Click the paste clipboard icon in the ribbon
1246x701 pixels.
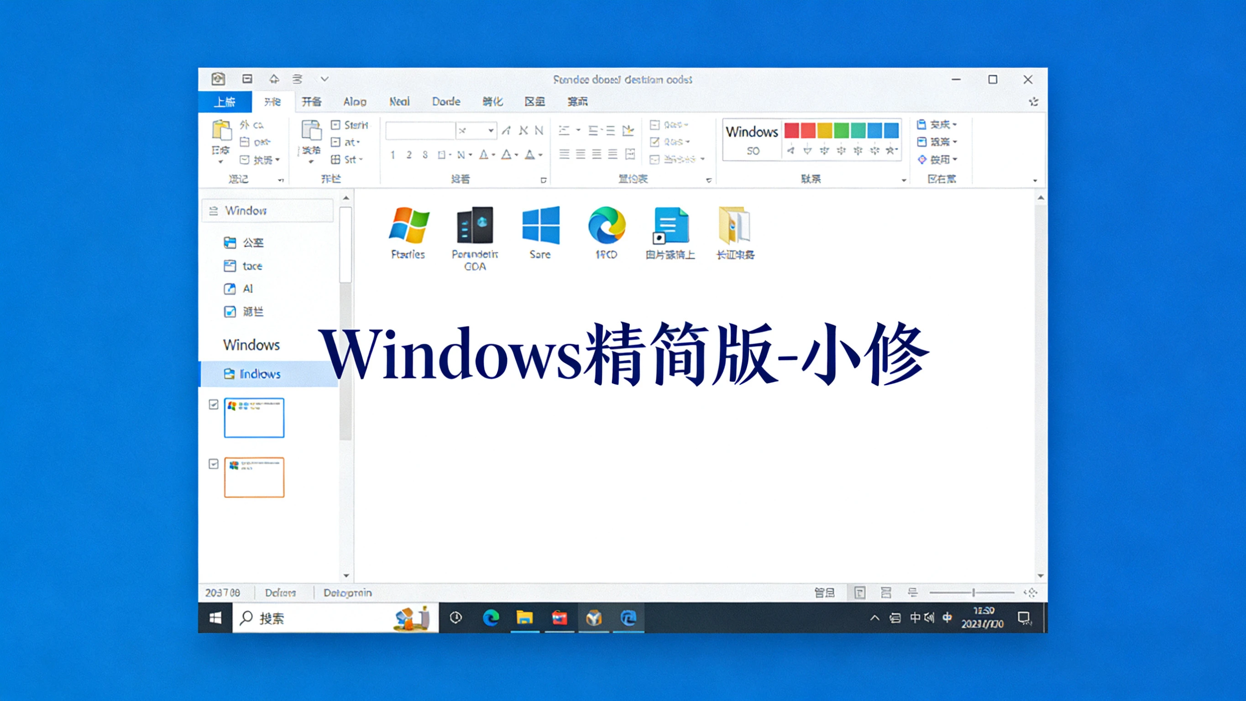[221, 131]
